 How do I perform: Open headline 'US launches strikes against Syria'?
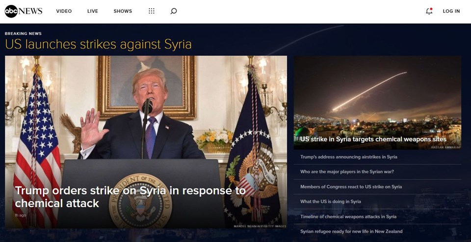pos(98,45)
